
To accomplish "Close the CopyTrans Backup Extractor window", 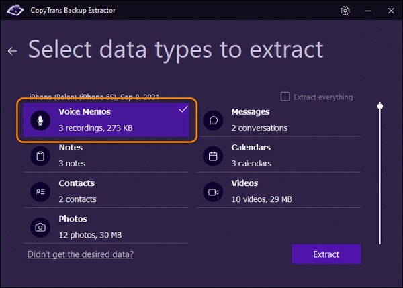I will coord(391,11).
